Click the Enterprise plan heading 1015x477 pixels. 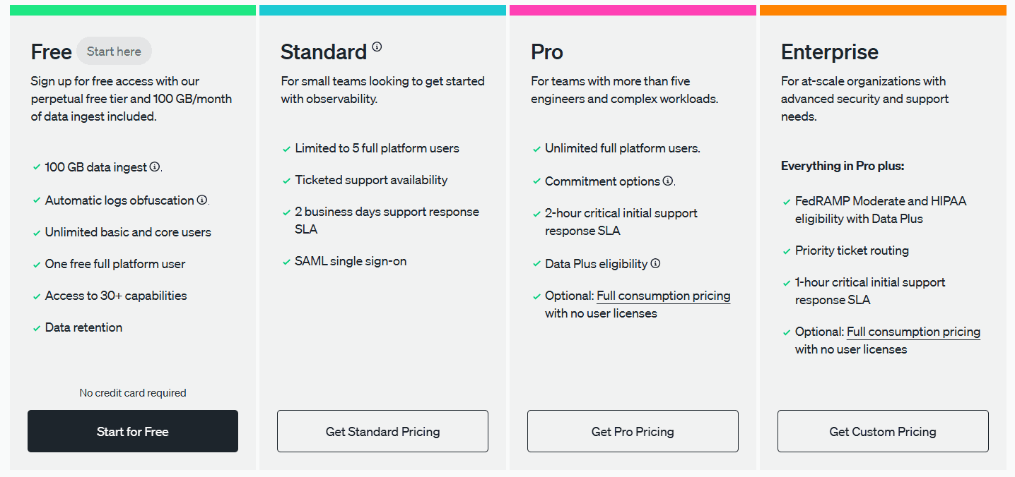pyautogui.click(x=830, y=52)
